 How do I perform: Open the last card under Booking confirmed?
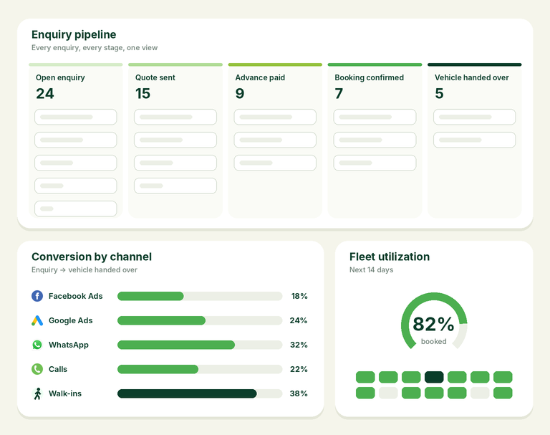[375, 163]
